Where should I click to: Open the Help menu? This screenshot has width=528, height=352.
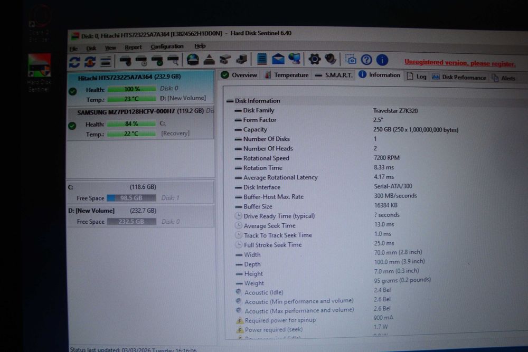coord(200,46)
